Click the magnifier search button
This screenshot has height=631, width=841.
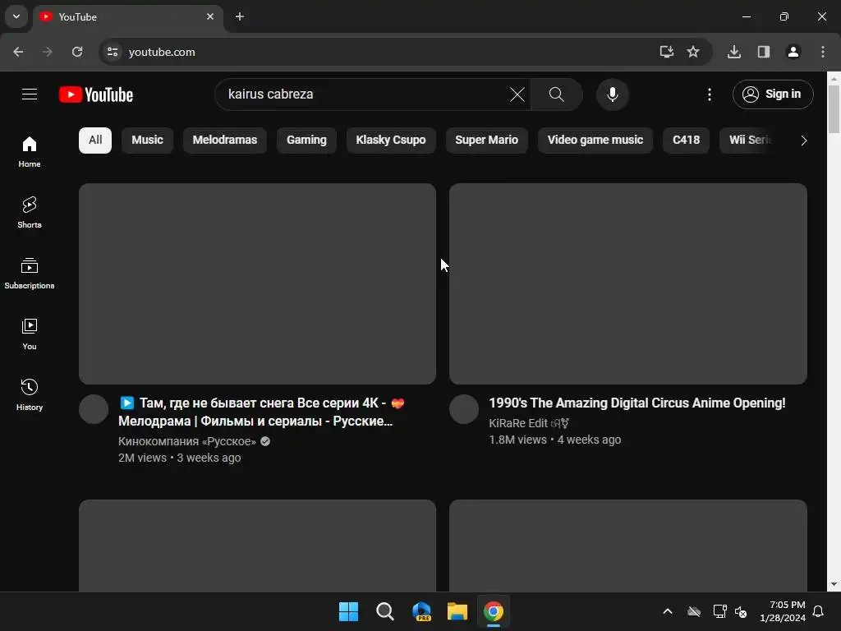tap(557, 94)
